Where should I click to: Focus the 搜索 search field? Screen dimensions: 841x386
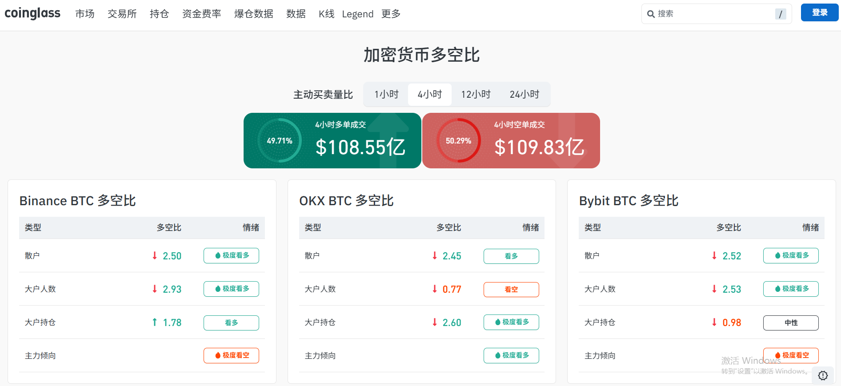[717, 14]
